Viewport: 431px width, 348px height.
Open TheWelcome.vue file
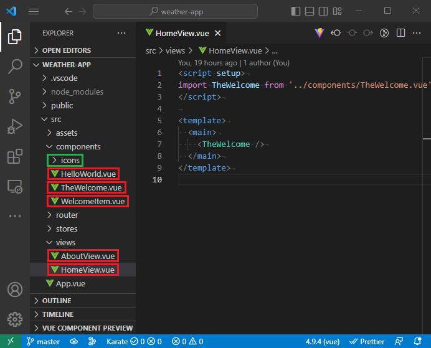pyautogui.click(x=83, y=188)
